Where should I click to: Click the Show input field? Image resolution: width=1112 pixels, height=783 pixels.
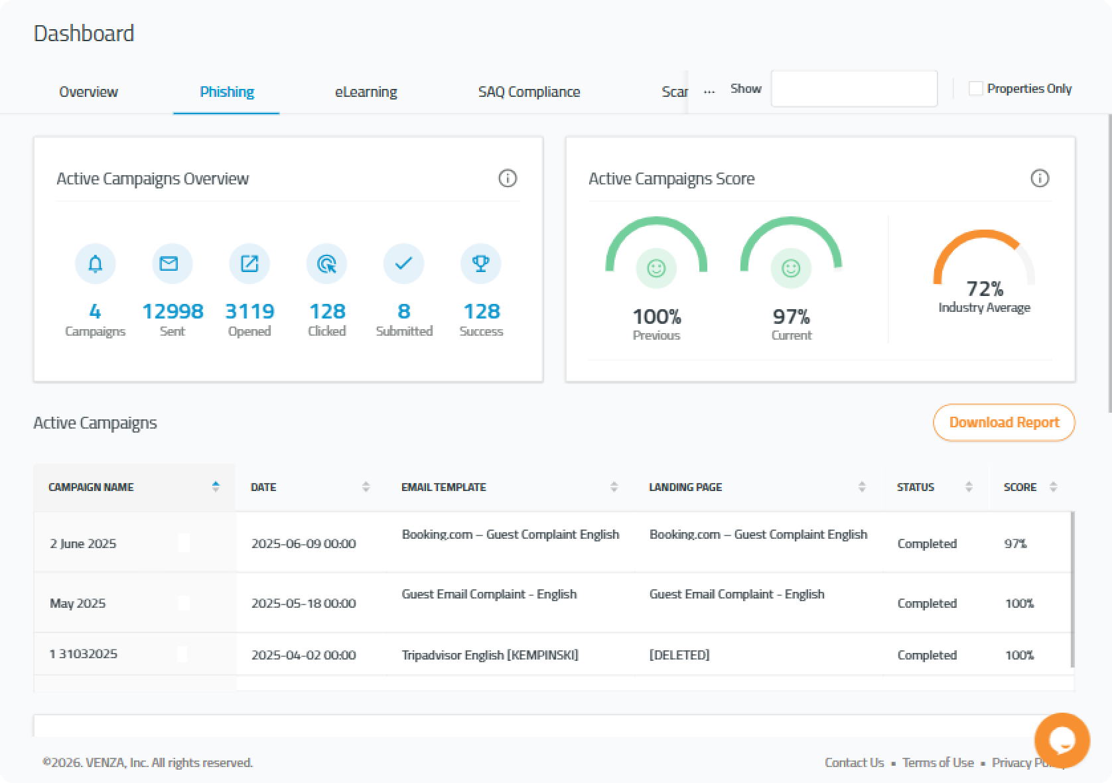[x=854, y=89]
